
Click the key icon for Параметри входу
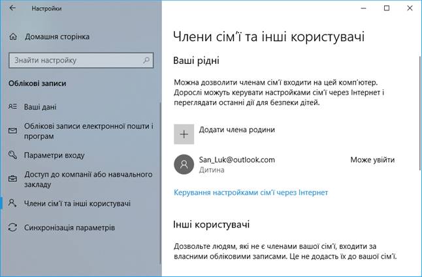12,155
